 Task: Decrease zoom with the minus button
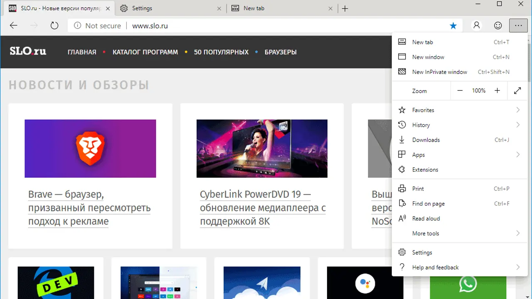[x=460, y=91]
